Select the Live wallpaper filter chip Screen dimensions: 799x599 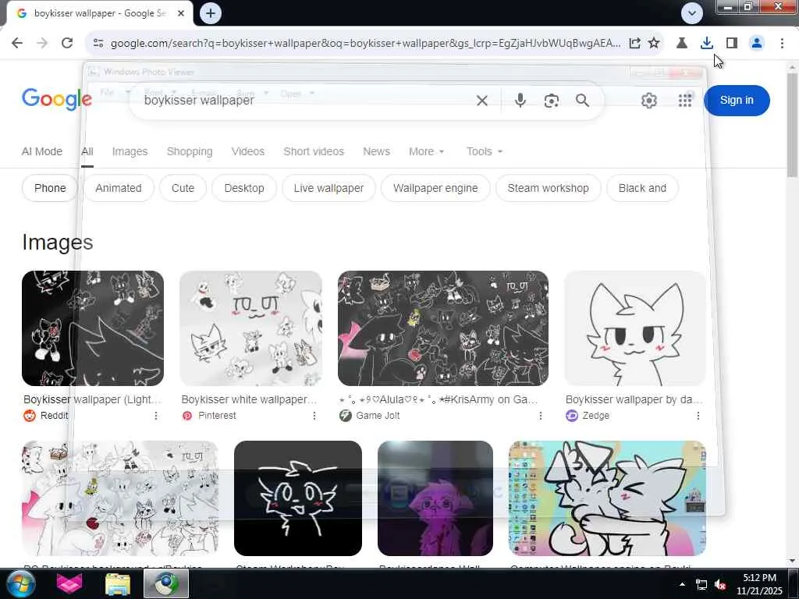(x=328, y=188)
